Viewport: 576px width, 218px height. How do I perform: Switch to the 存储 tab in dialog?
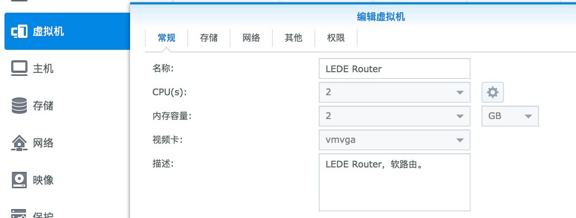209,38
